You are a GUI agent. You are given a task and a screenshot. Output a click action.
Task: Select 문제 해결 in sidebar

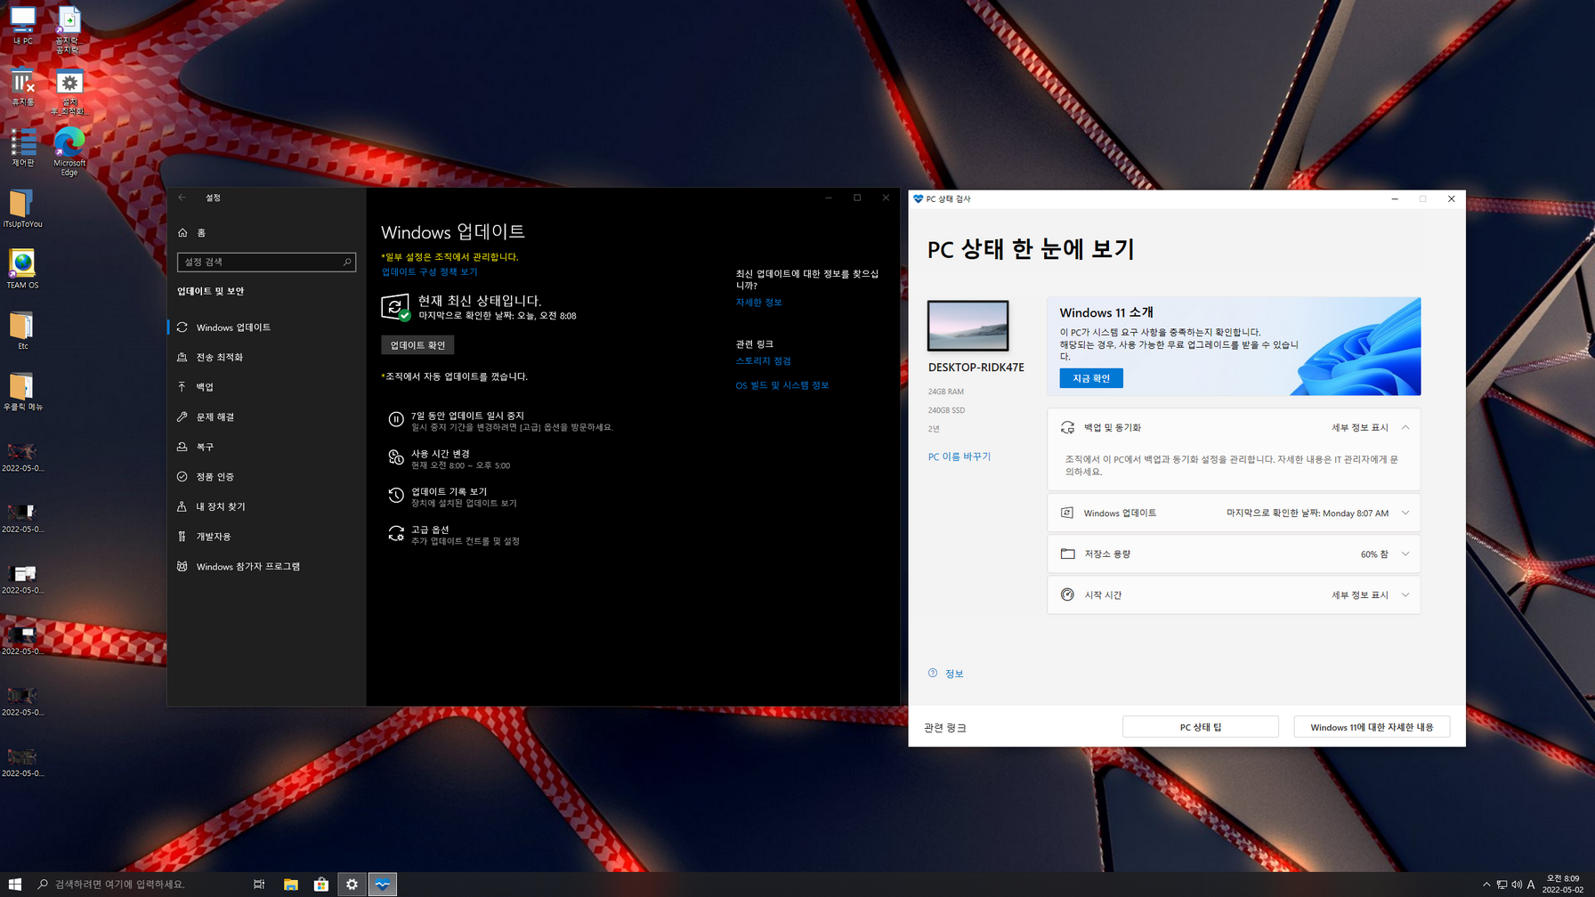pos(266,416)
